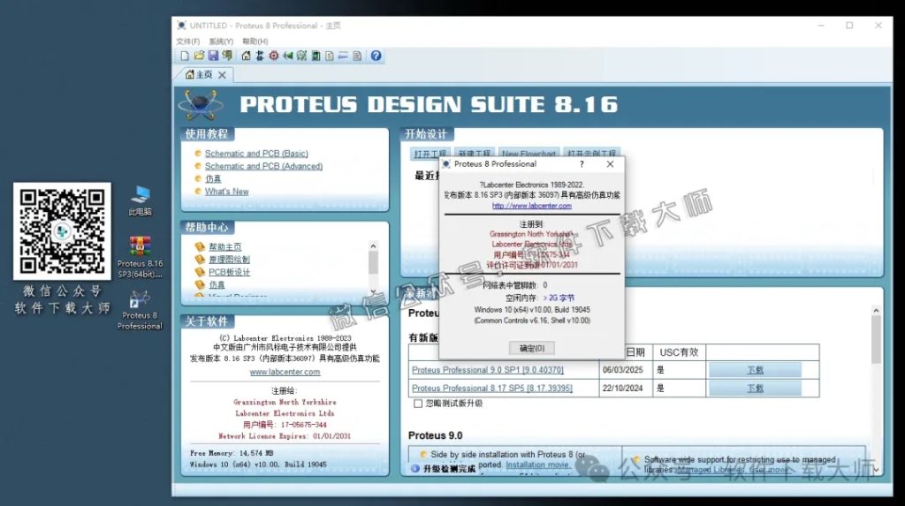
Task: Close the 主页 tab with its X
Action: tap(222, 75)
